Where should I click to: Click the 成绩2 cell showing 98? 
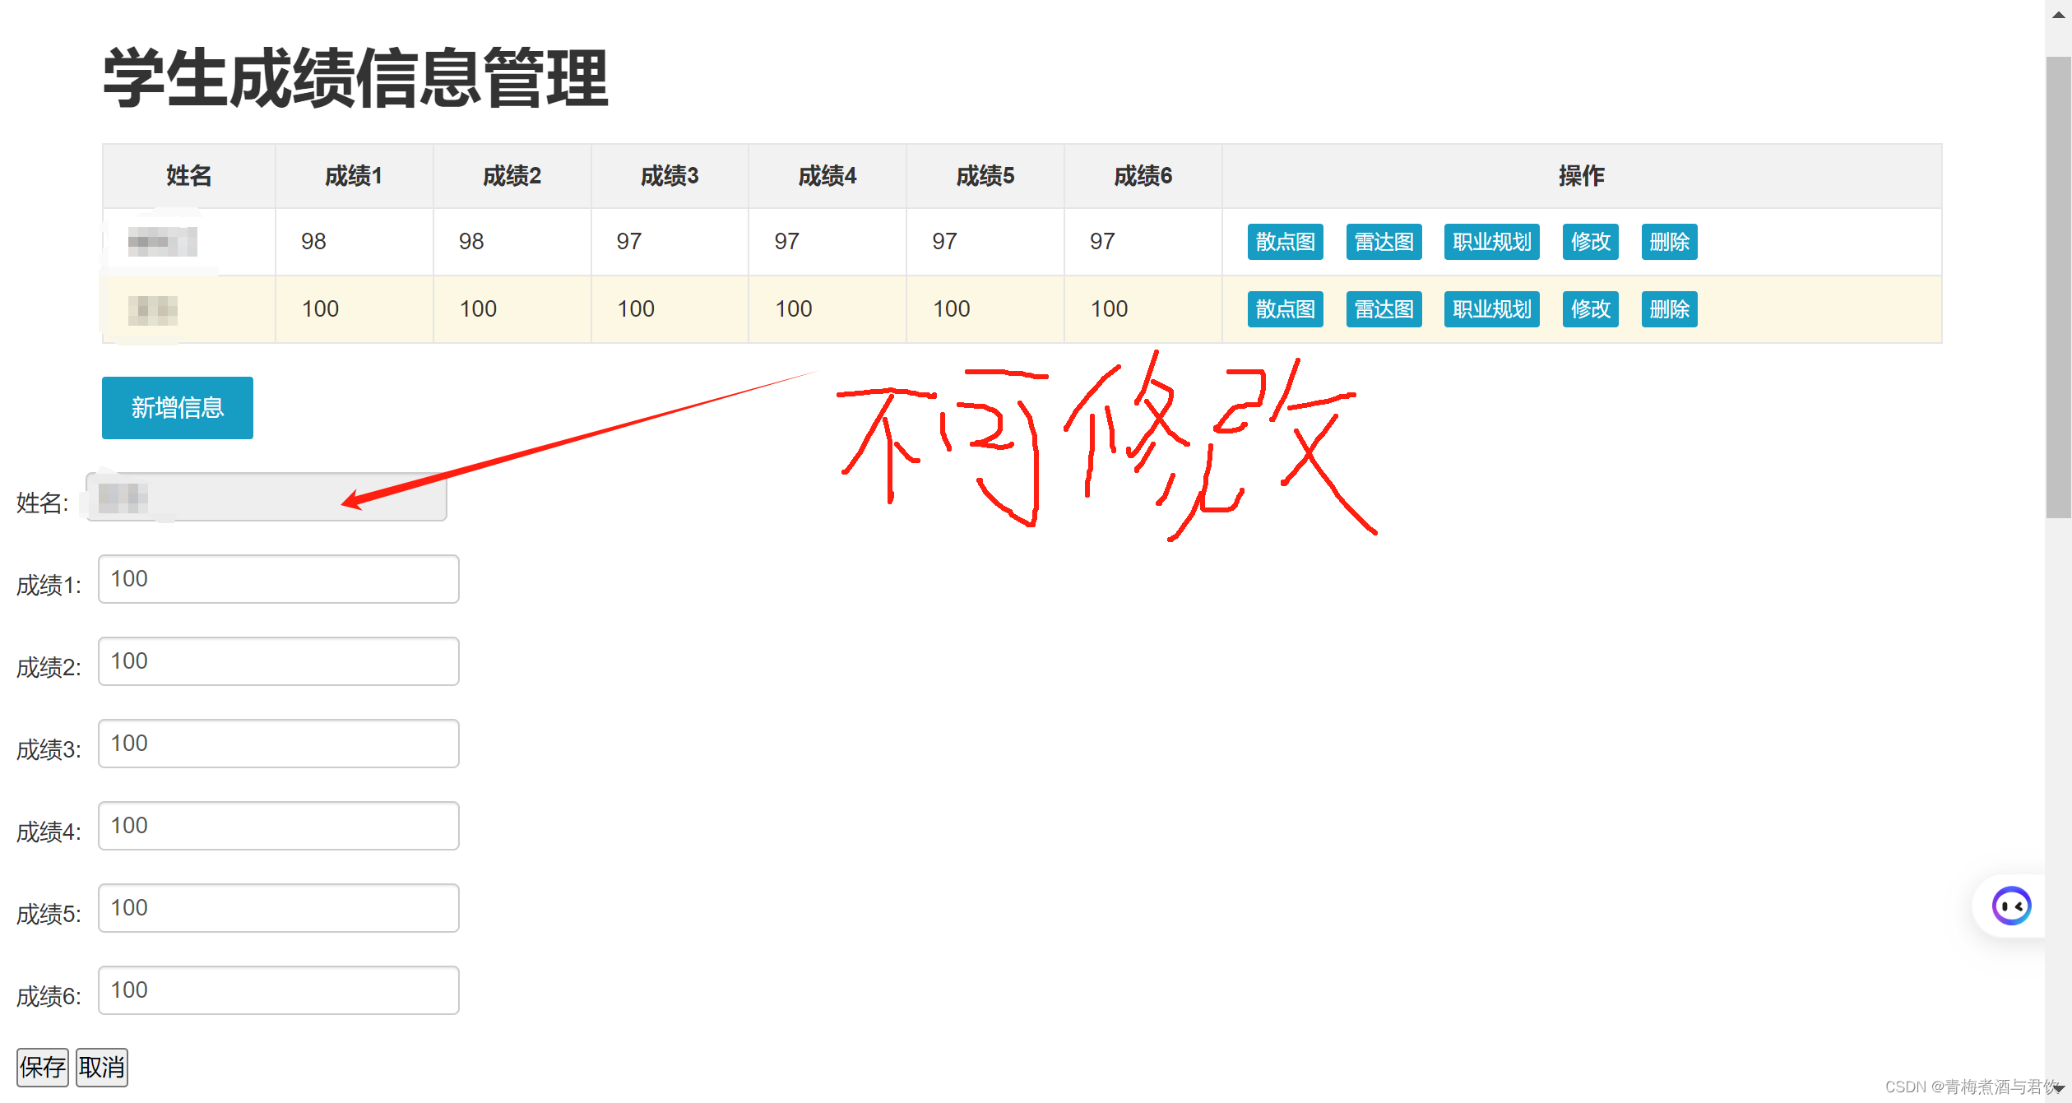tap(512, 242)
